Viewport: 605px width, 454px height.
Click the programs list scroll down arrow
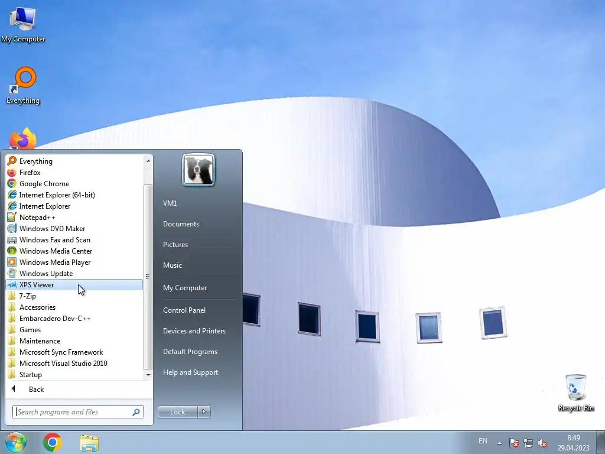pos(148,375)
